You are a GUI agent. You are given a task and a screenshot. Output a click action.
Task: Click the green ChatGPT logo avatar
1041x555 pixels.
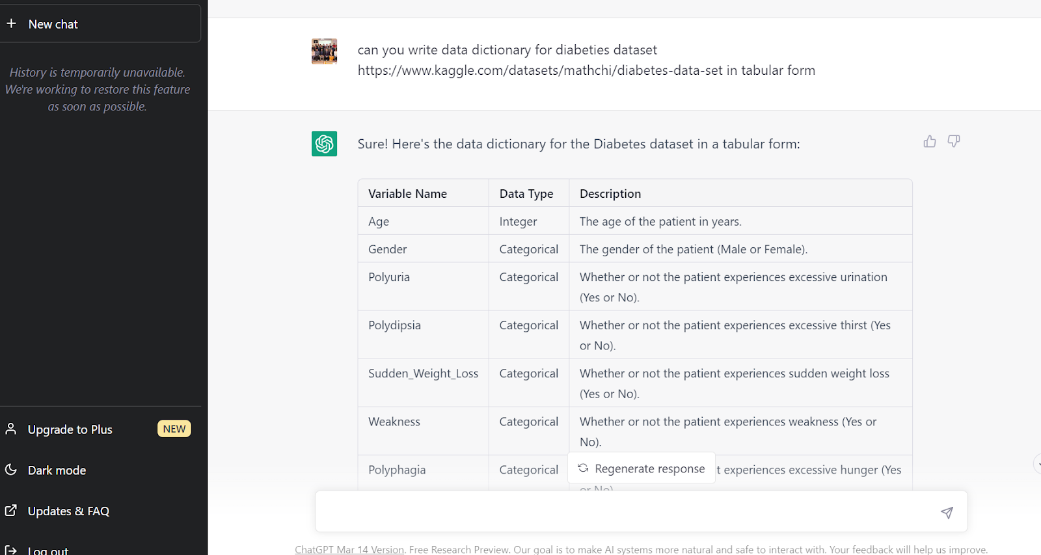pos(324,144)
